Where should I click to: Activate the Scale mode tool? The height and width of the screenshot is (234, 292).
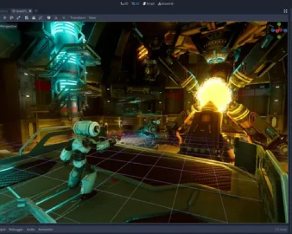click(x=19, y=18)
